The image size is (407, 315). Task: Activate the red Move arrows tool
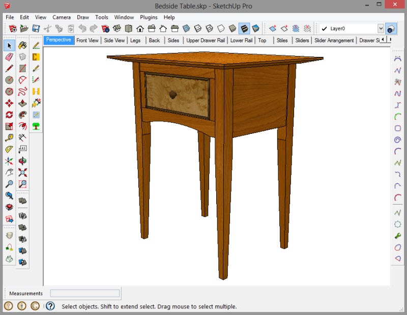[x=9, y=103]
